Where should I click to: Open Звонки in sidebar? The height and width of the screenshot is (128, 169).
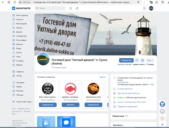[x=17, y=28]
